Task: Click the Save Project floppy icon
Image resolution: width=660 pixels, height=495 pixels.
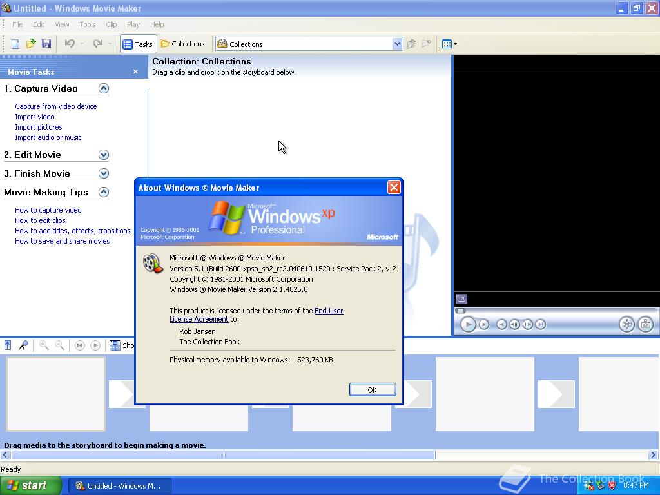Action: pyautogui.click(x=46, y=44)
